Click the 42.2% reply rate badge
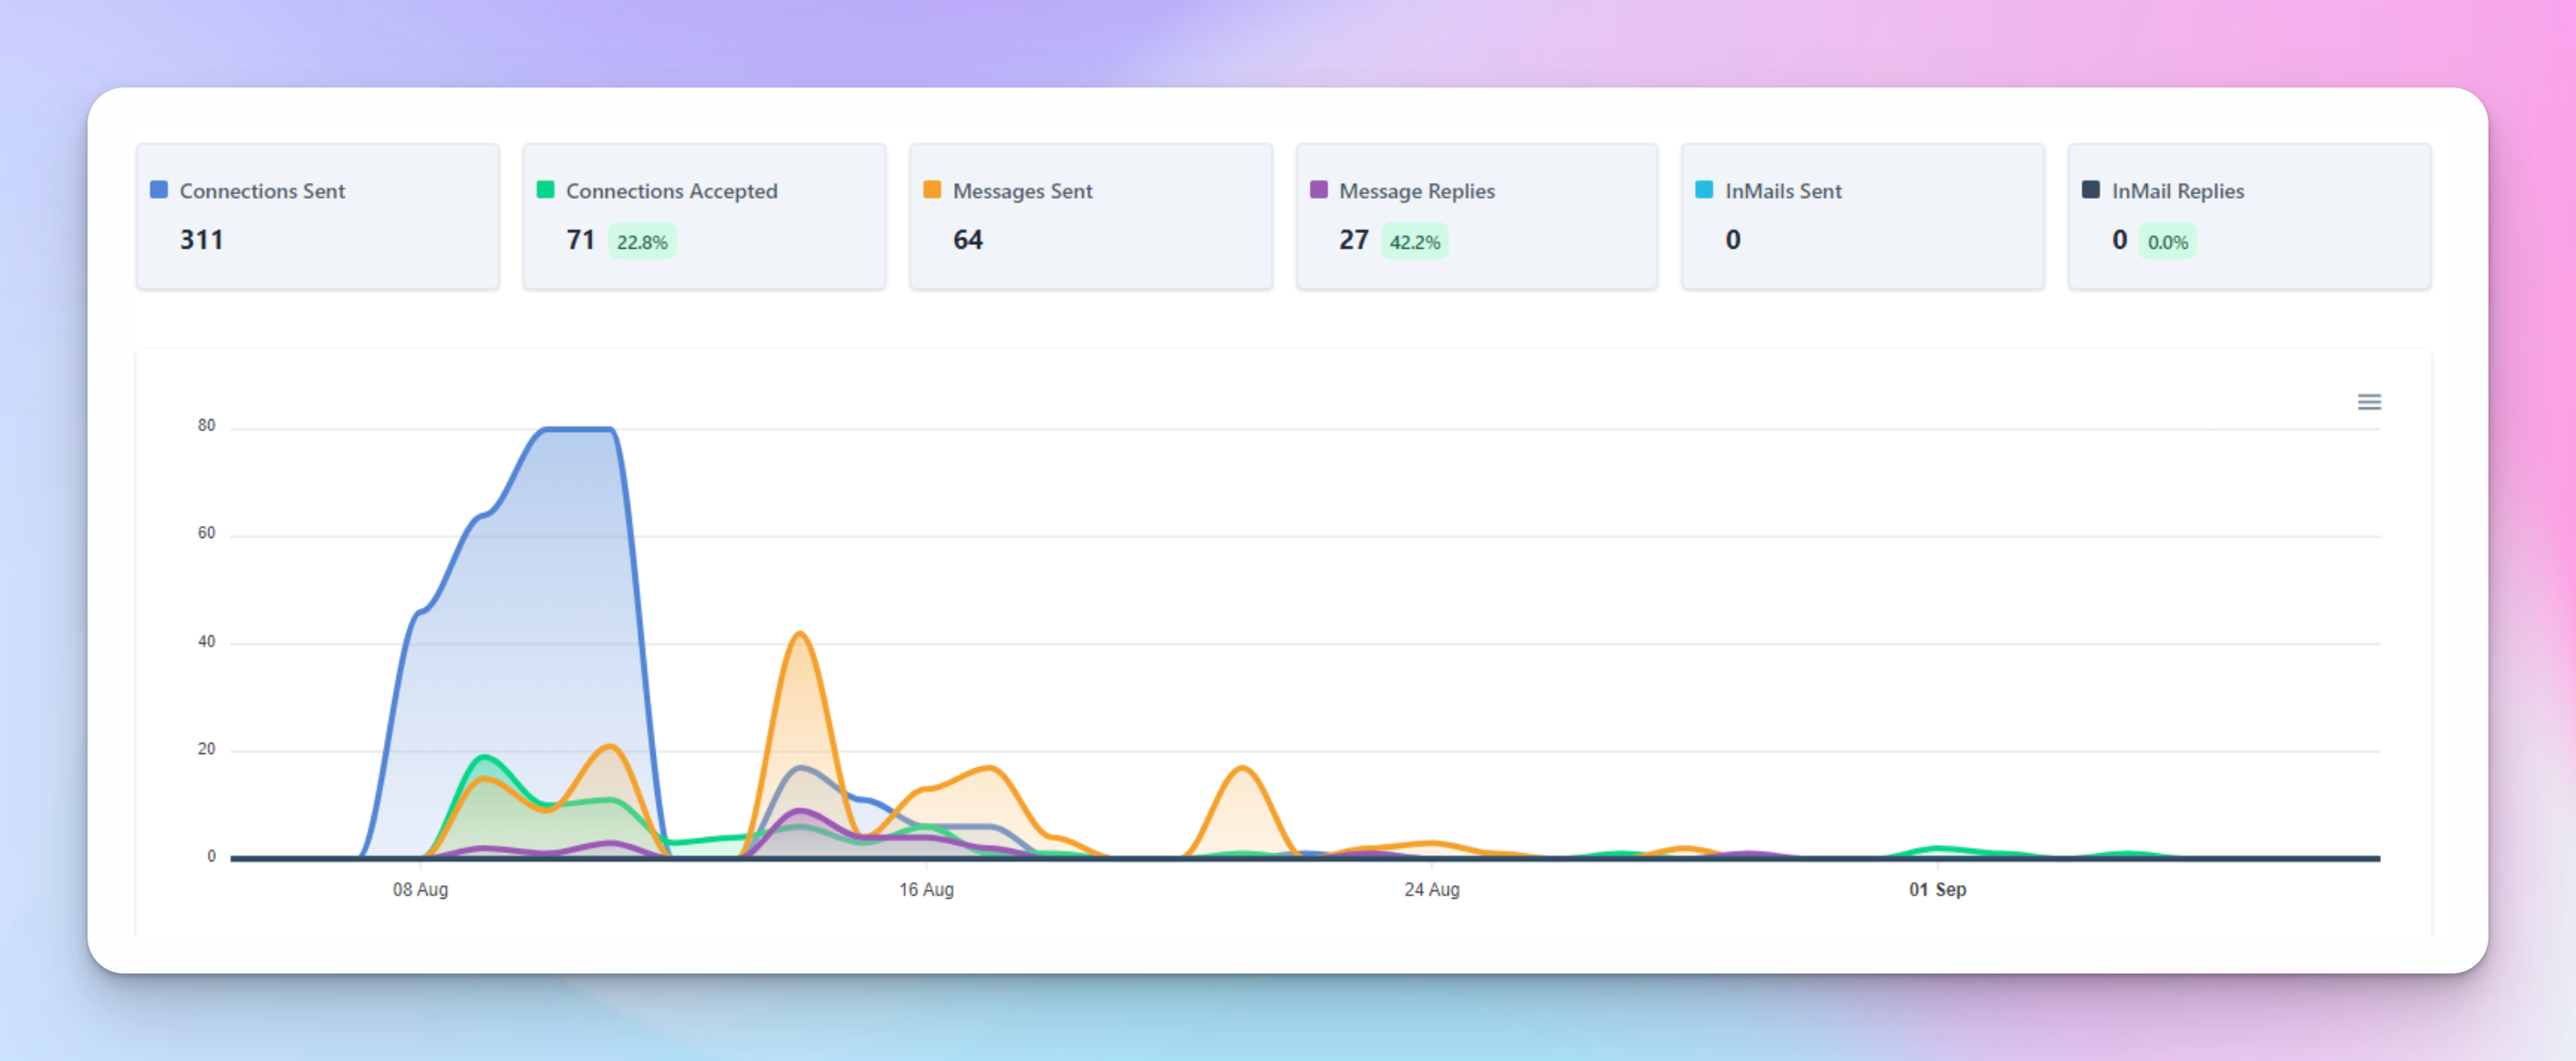Viewport: 2576px width, 1061px height. 1414,242
